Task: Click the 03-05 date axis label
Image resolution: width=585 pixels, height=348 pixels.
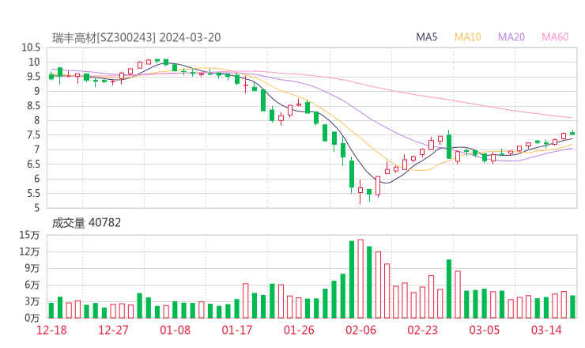Action: pyautogui.click(x=485, y=330)
